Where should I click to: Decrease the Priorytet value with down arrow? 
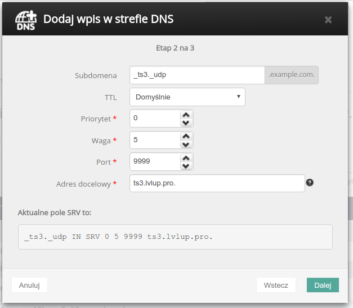[x=186, y=123]
